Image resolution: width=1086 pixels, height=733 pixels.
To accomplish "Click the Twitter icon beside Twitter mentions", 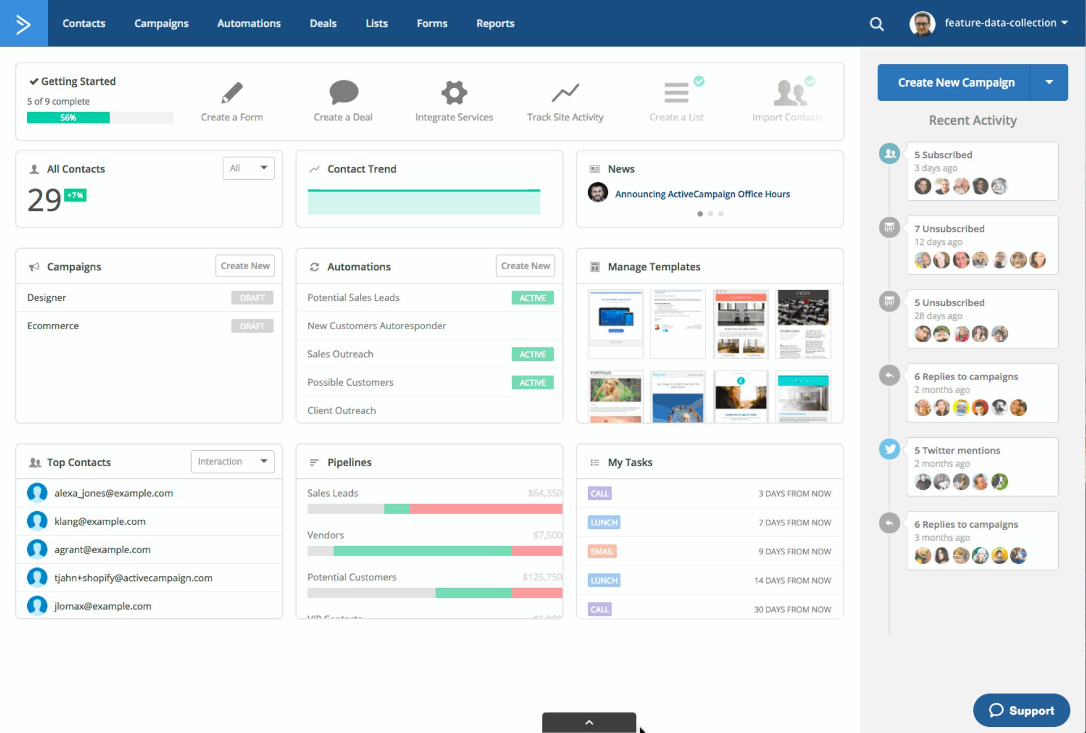I will [x=889, y=449].
